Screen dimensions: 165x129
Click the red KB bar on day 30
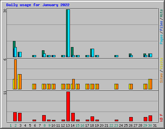coord(150,118)
